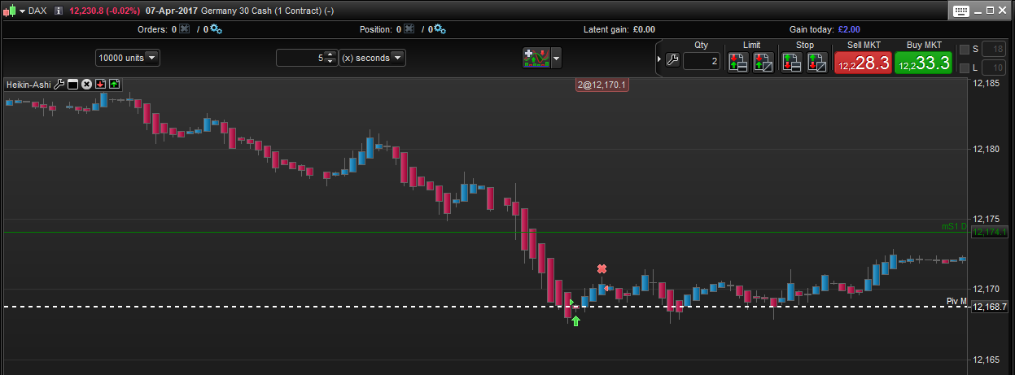Click the on-screen keyboard icon in title bar
The width and height of the screenshot is (1015, 375).
(960, 11)
